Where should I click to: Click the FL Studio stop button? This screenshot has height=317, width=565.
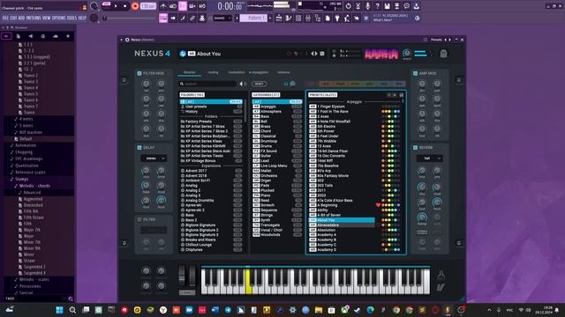click(x=125, y=6)
